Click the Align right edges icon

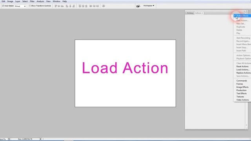coord(73,6)
